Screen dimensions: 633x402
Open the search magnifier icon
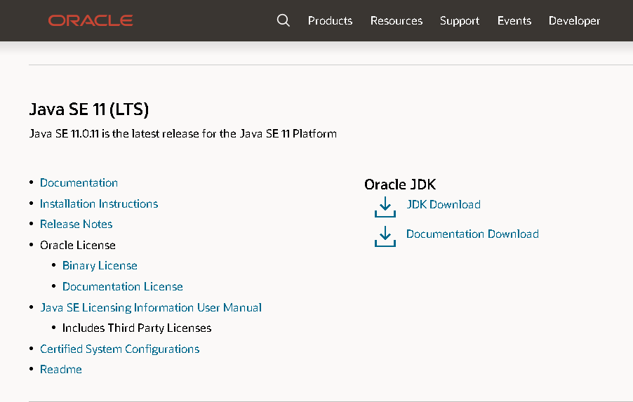(284, 20)
